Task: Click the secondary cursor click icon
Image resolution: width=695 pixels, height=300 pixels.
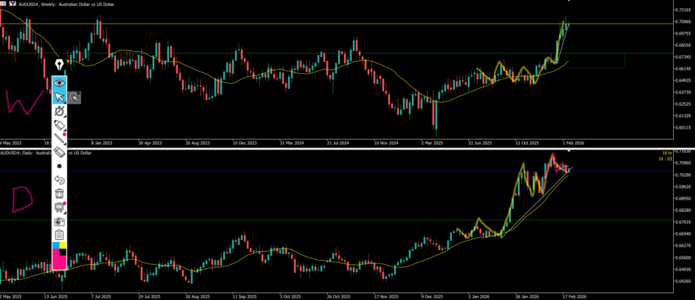Action: click(74, 98)
